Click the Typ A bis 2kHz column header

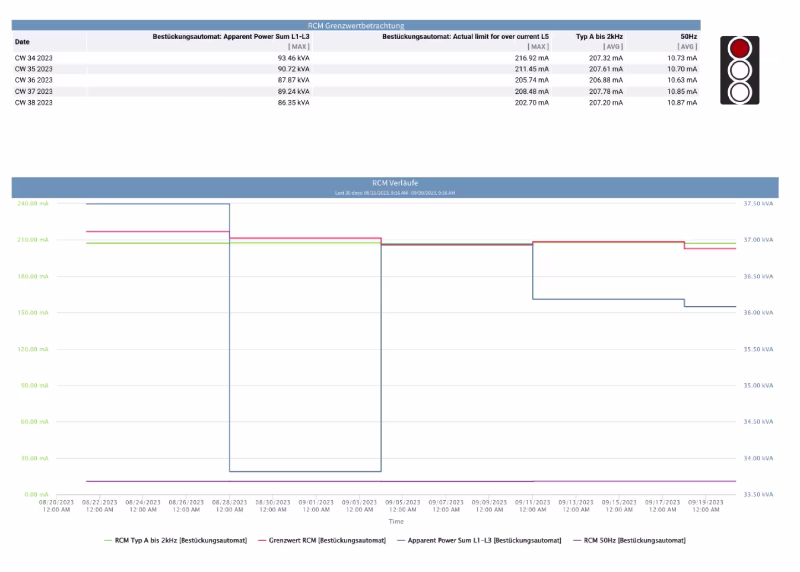click(x=599, y=37)
